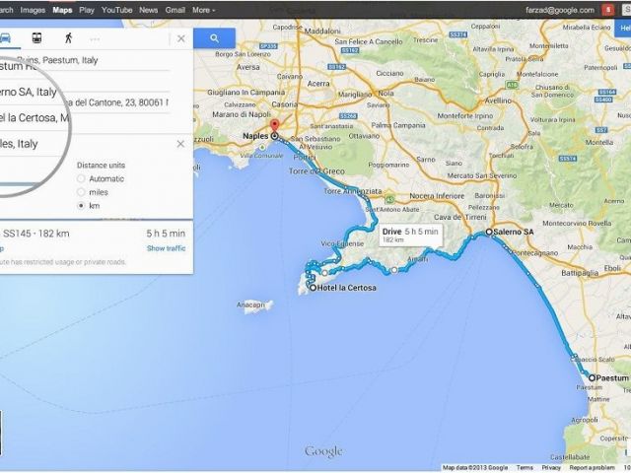Click the Help button at top right
Screen dimensions: 631x473
click(x=623, y=28)
